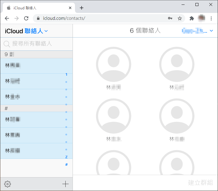218x191 pixels.
Task: Select the iCloud 聯絡人 browser tab
Action: point(39,8)
